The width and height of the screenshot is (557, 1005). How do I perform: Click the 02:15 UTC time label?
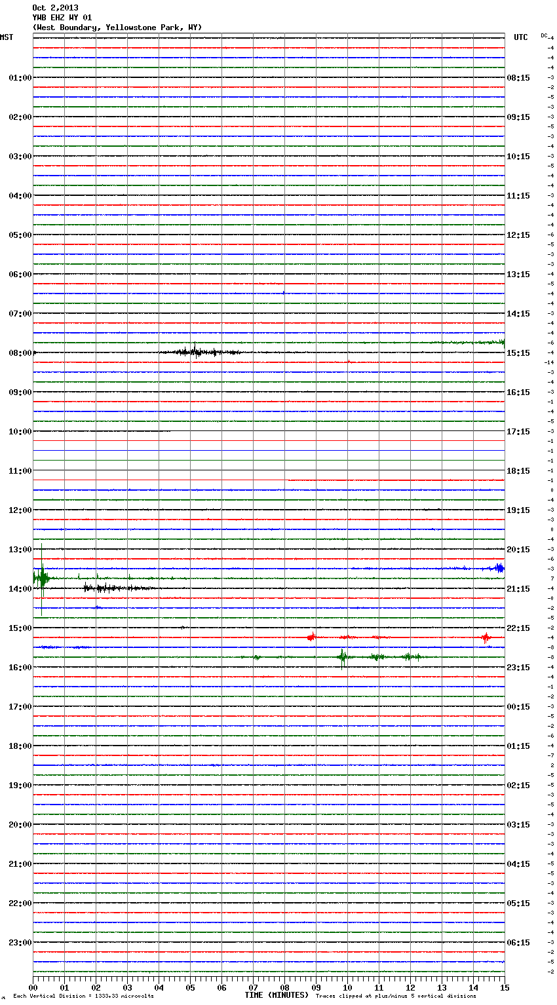(518, 786)
